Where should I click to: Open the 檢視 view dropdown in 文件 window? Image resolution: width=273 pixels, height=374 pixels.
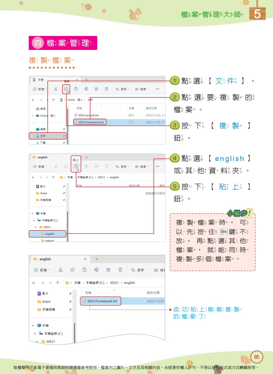142,89
